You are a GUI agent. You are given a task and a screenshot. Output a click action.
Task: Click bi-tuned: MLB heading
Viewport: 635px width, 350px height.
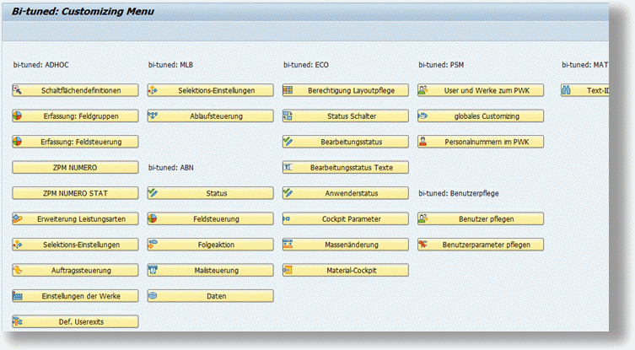pos(170,65)
